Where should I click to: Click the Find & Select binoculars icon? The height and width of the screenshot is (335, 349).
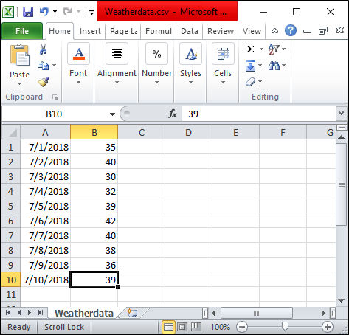point(274,66)
